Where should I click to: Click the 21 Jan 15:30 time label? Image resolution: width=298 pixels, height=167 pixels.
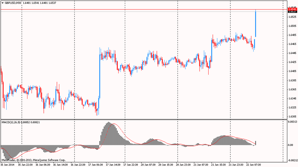[x=218, y=165]
